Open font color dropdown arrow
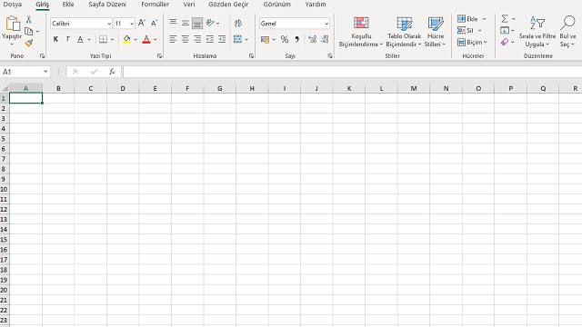The width and height of the screenshot is (582, 327). (x=156, y=39)
